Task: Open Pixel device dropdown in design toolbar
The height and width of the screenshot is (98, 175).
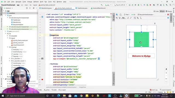Action: coord(127,14)
